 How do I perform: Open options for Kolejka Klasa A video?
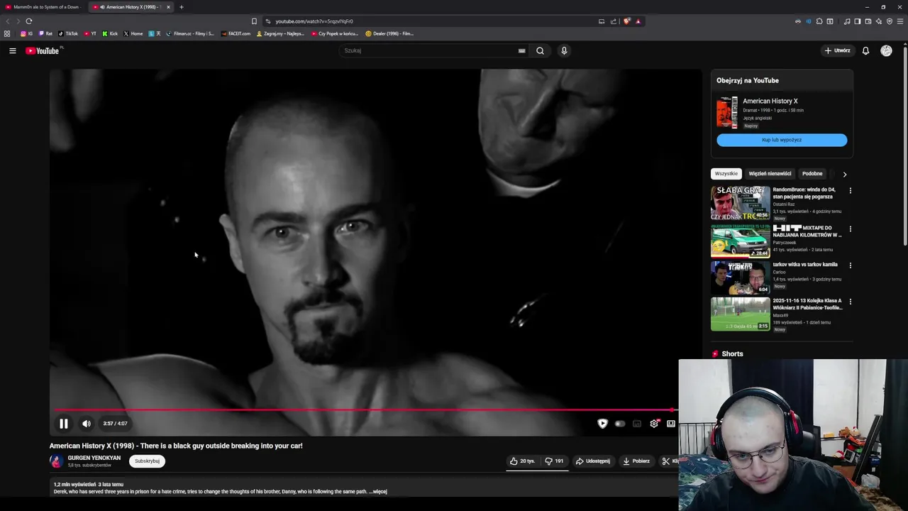pos(850,302)
